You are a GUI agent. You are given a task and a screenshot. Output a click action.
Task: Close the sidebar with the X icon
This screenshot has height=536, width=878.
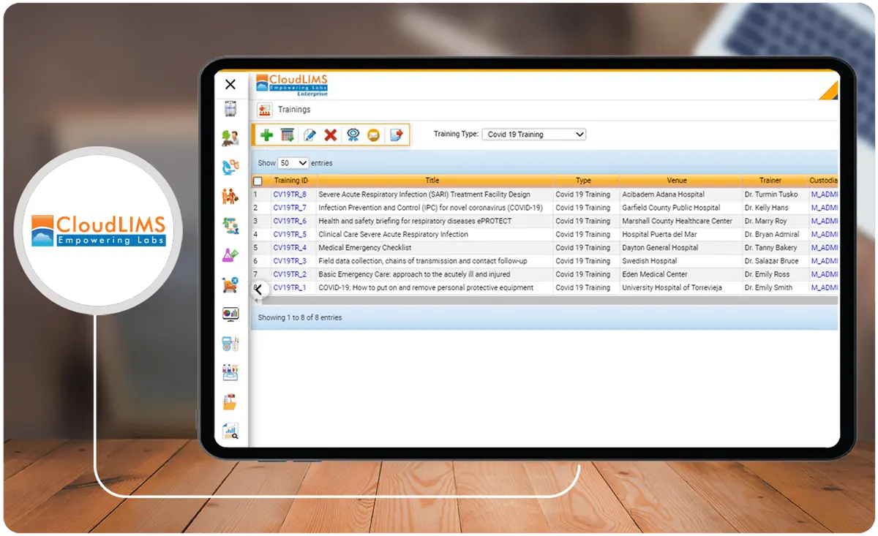click(230, 84)
